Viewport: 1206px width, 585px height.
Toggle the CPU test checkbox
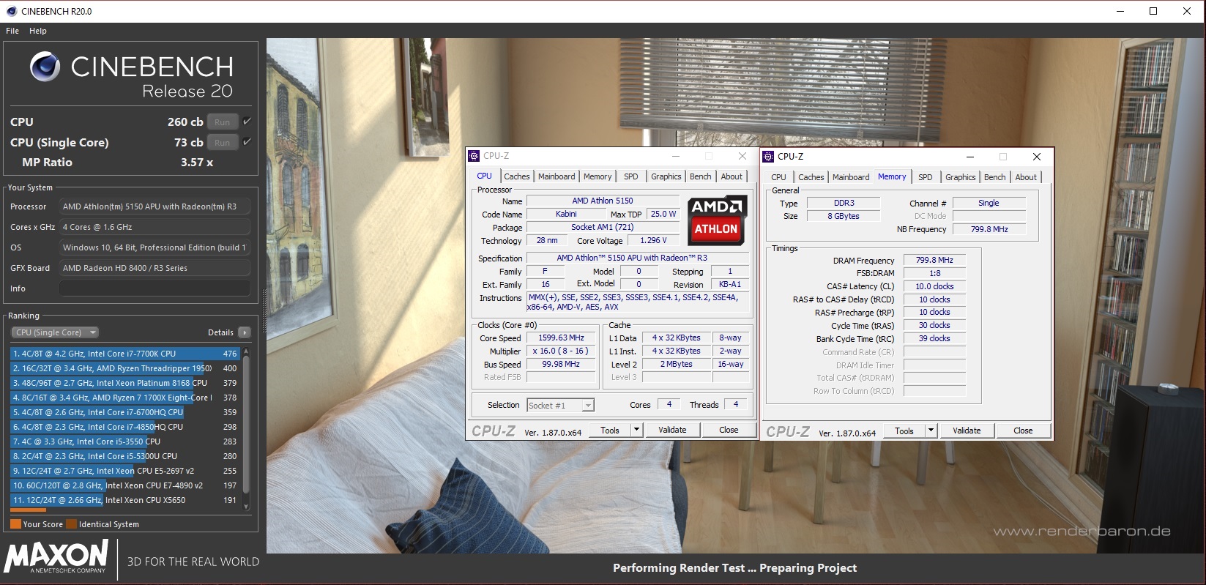point(247,122)
